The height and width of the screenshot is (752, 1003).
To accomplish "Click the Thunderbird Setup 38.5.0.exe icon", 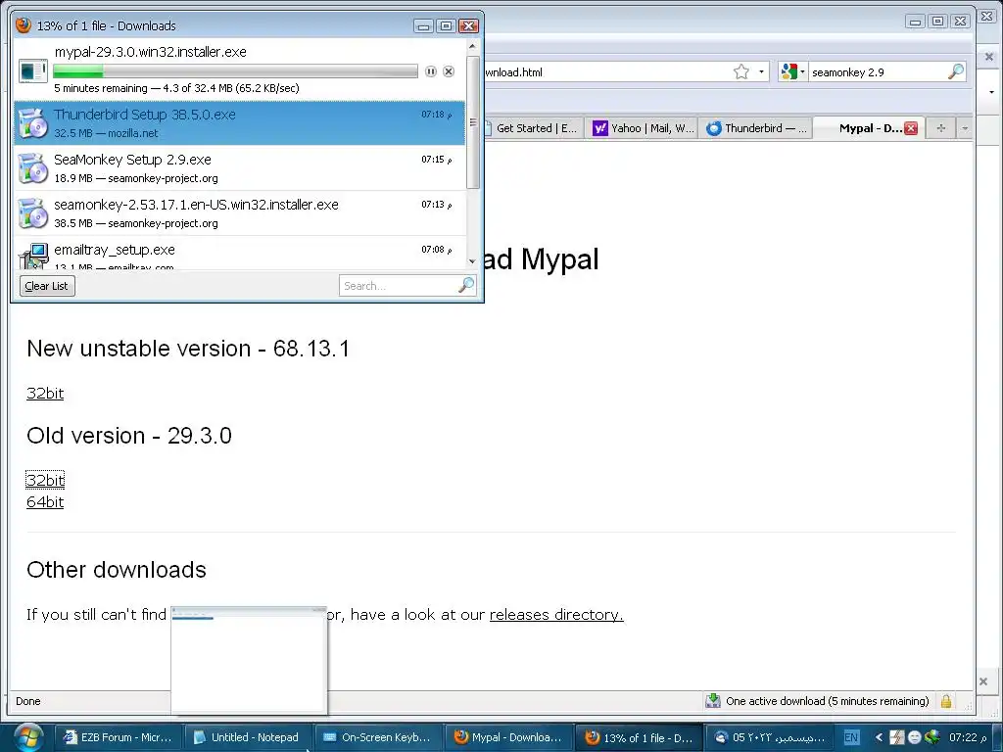I will (32, 122).
